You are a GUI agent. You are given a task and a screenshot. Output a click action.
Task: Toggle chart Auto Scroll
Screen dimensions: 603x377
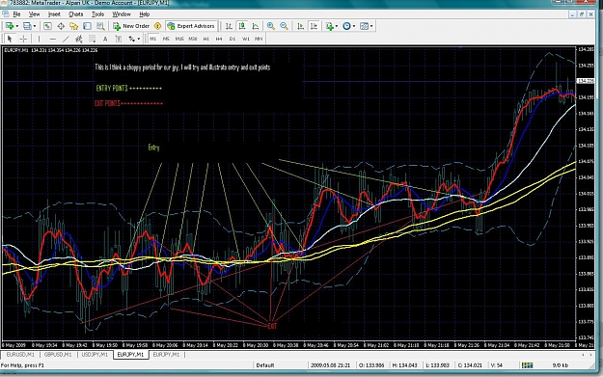click(300, 26)
